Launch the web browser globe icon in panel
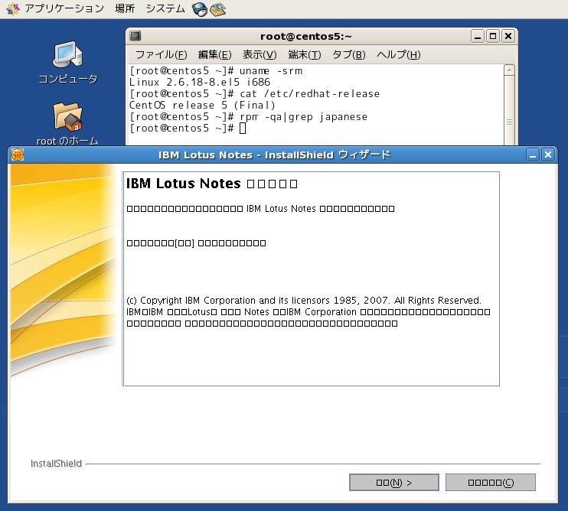Viewport: 568px width, 511px height. pos(199,9)
